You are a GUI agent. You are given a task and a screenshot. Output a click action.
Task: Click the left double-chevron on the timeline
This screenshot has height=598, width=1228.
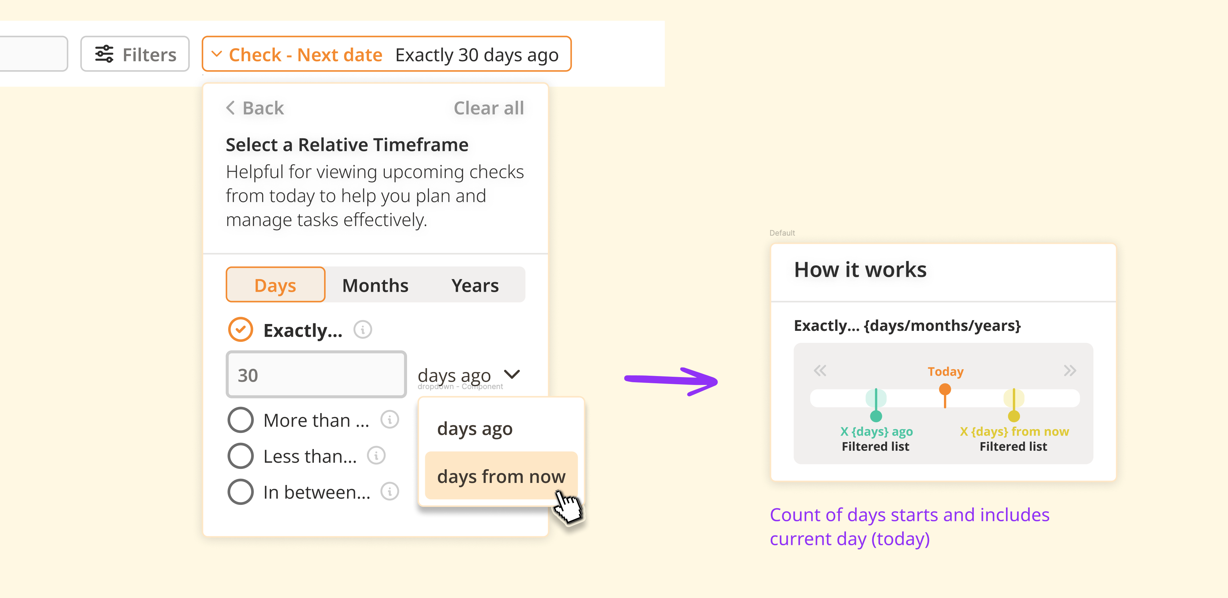820,370
